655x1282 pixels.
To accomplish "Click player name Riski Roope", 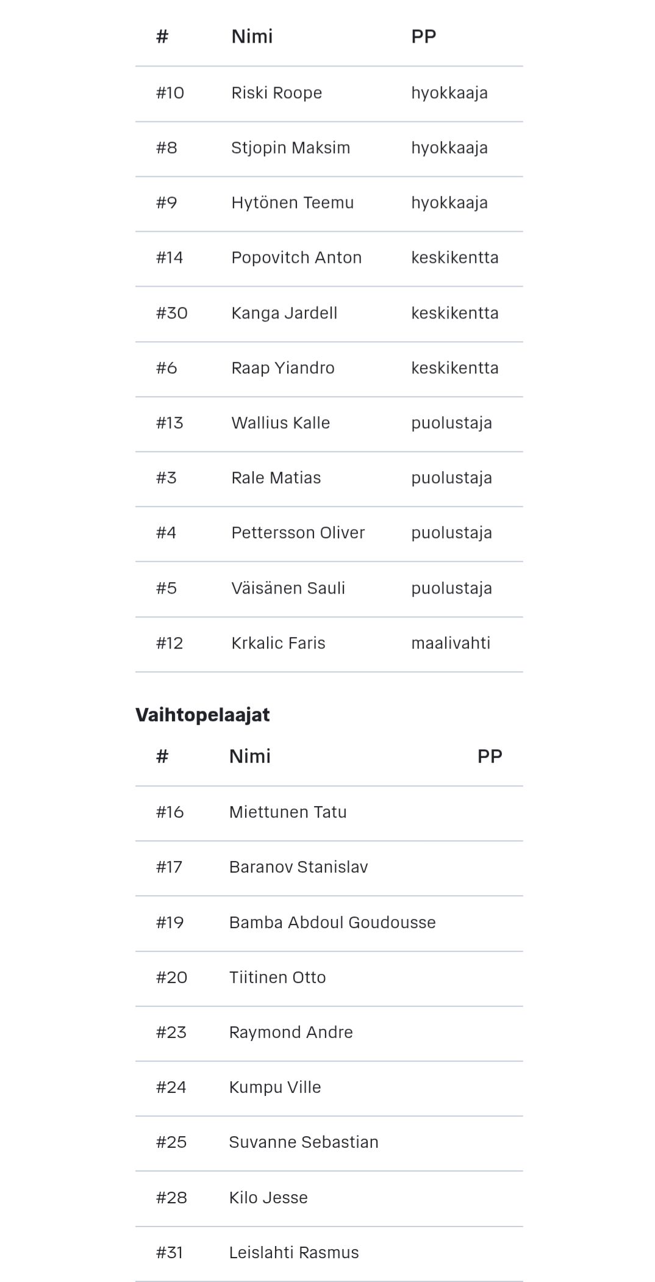I will [x=276, y=93].
